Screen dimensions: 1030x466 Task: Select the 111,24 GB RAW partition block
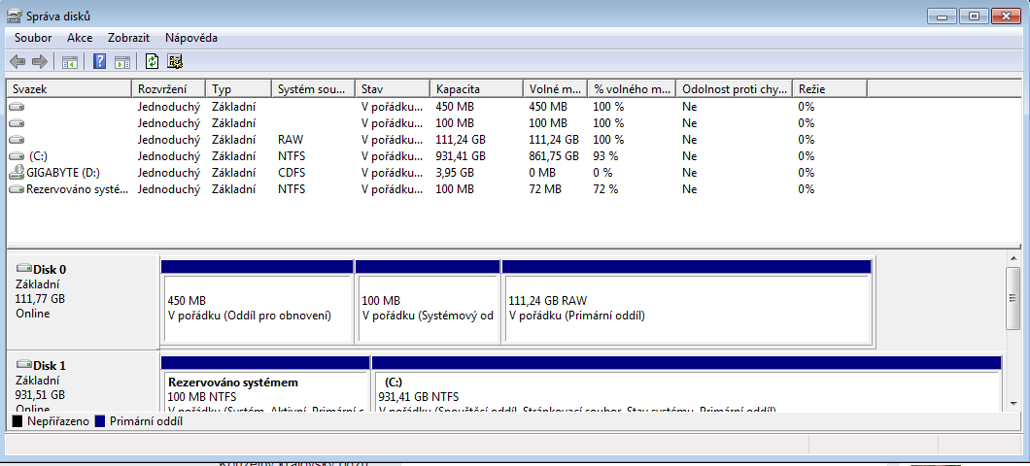point(686,308)
